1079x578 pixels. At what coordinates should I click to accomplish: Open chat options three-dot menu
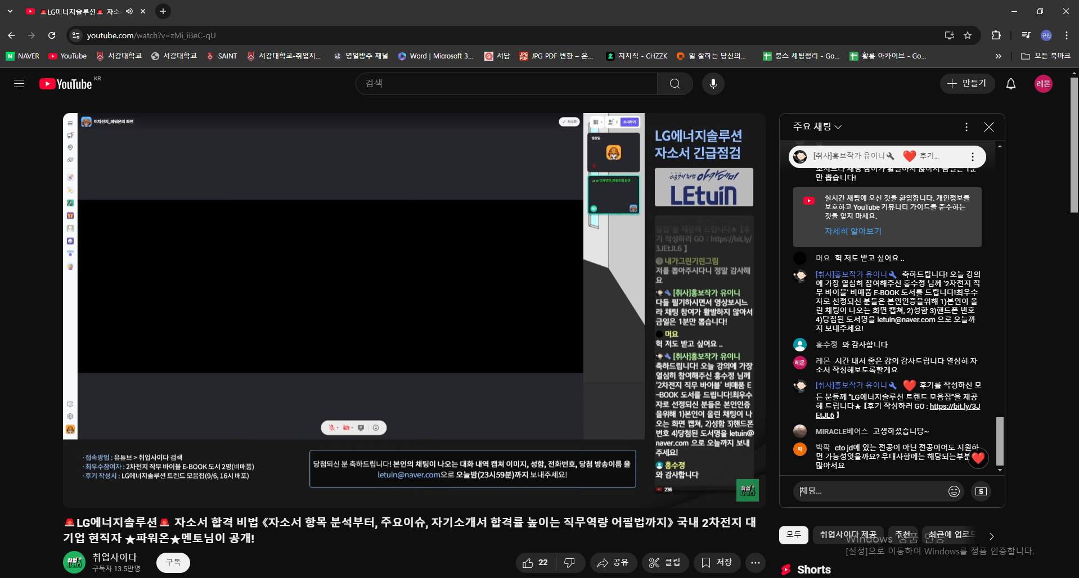point(966,127)
